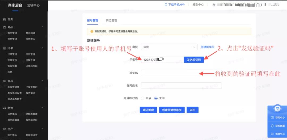Click the 确认新建 button

(148, 110)
